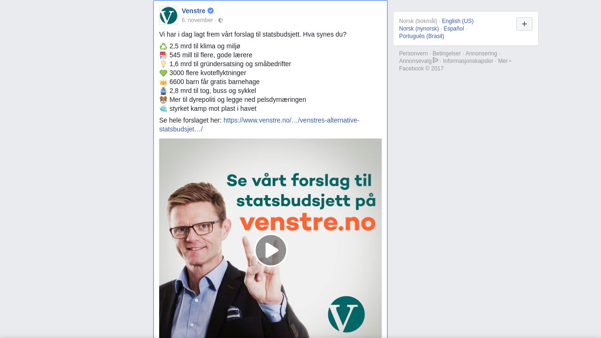The height and width of the screenshot is (338, 601).
Task: Switch language to English (US)
Action: tap(458, 21)
